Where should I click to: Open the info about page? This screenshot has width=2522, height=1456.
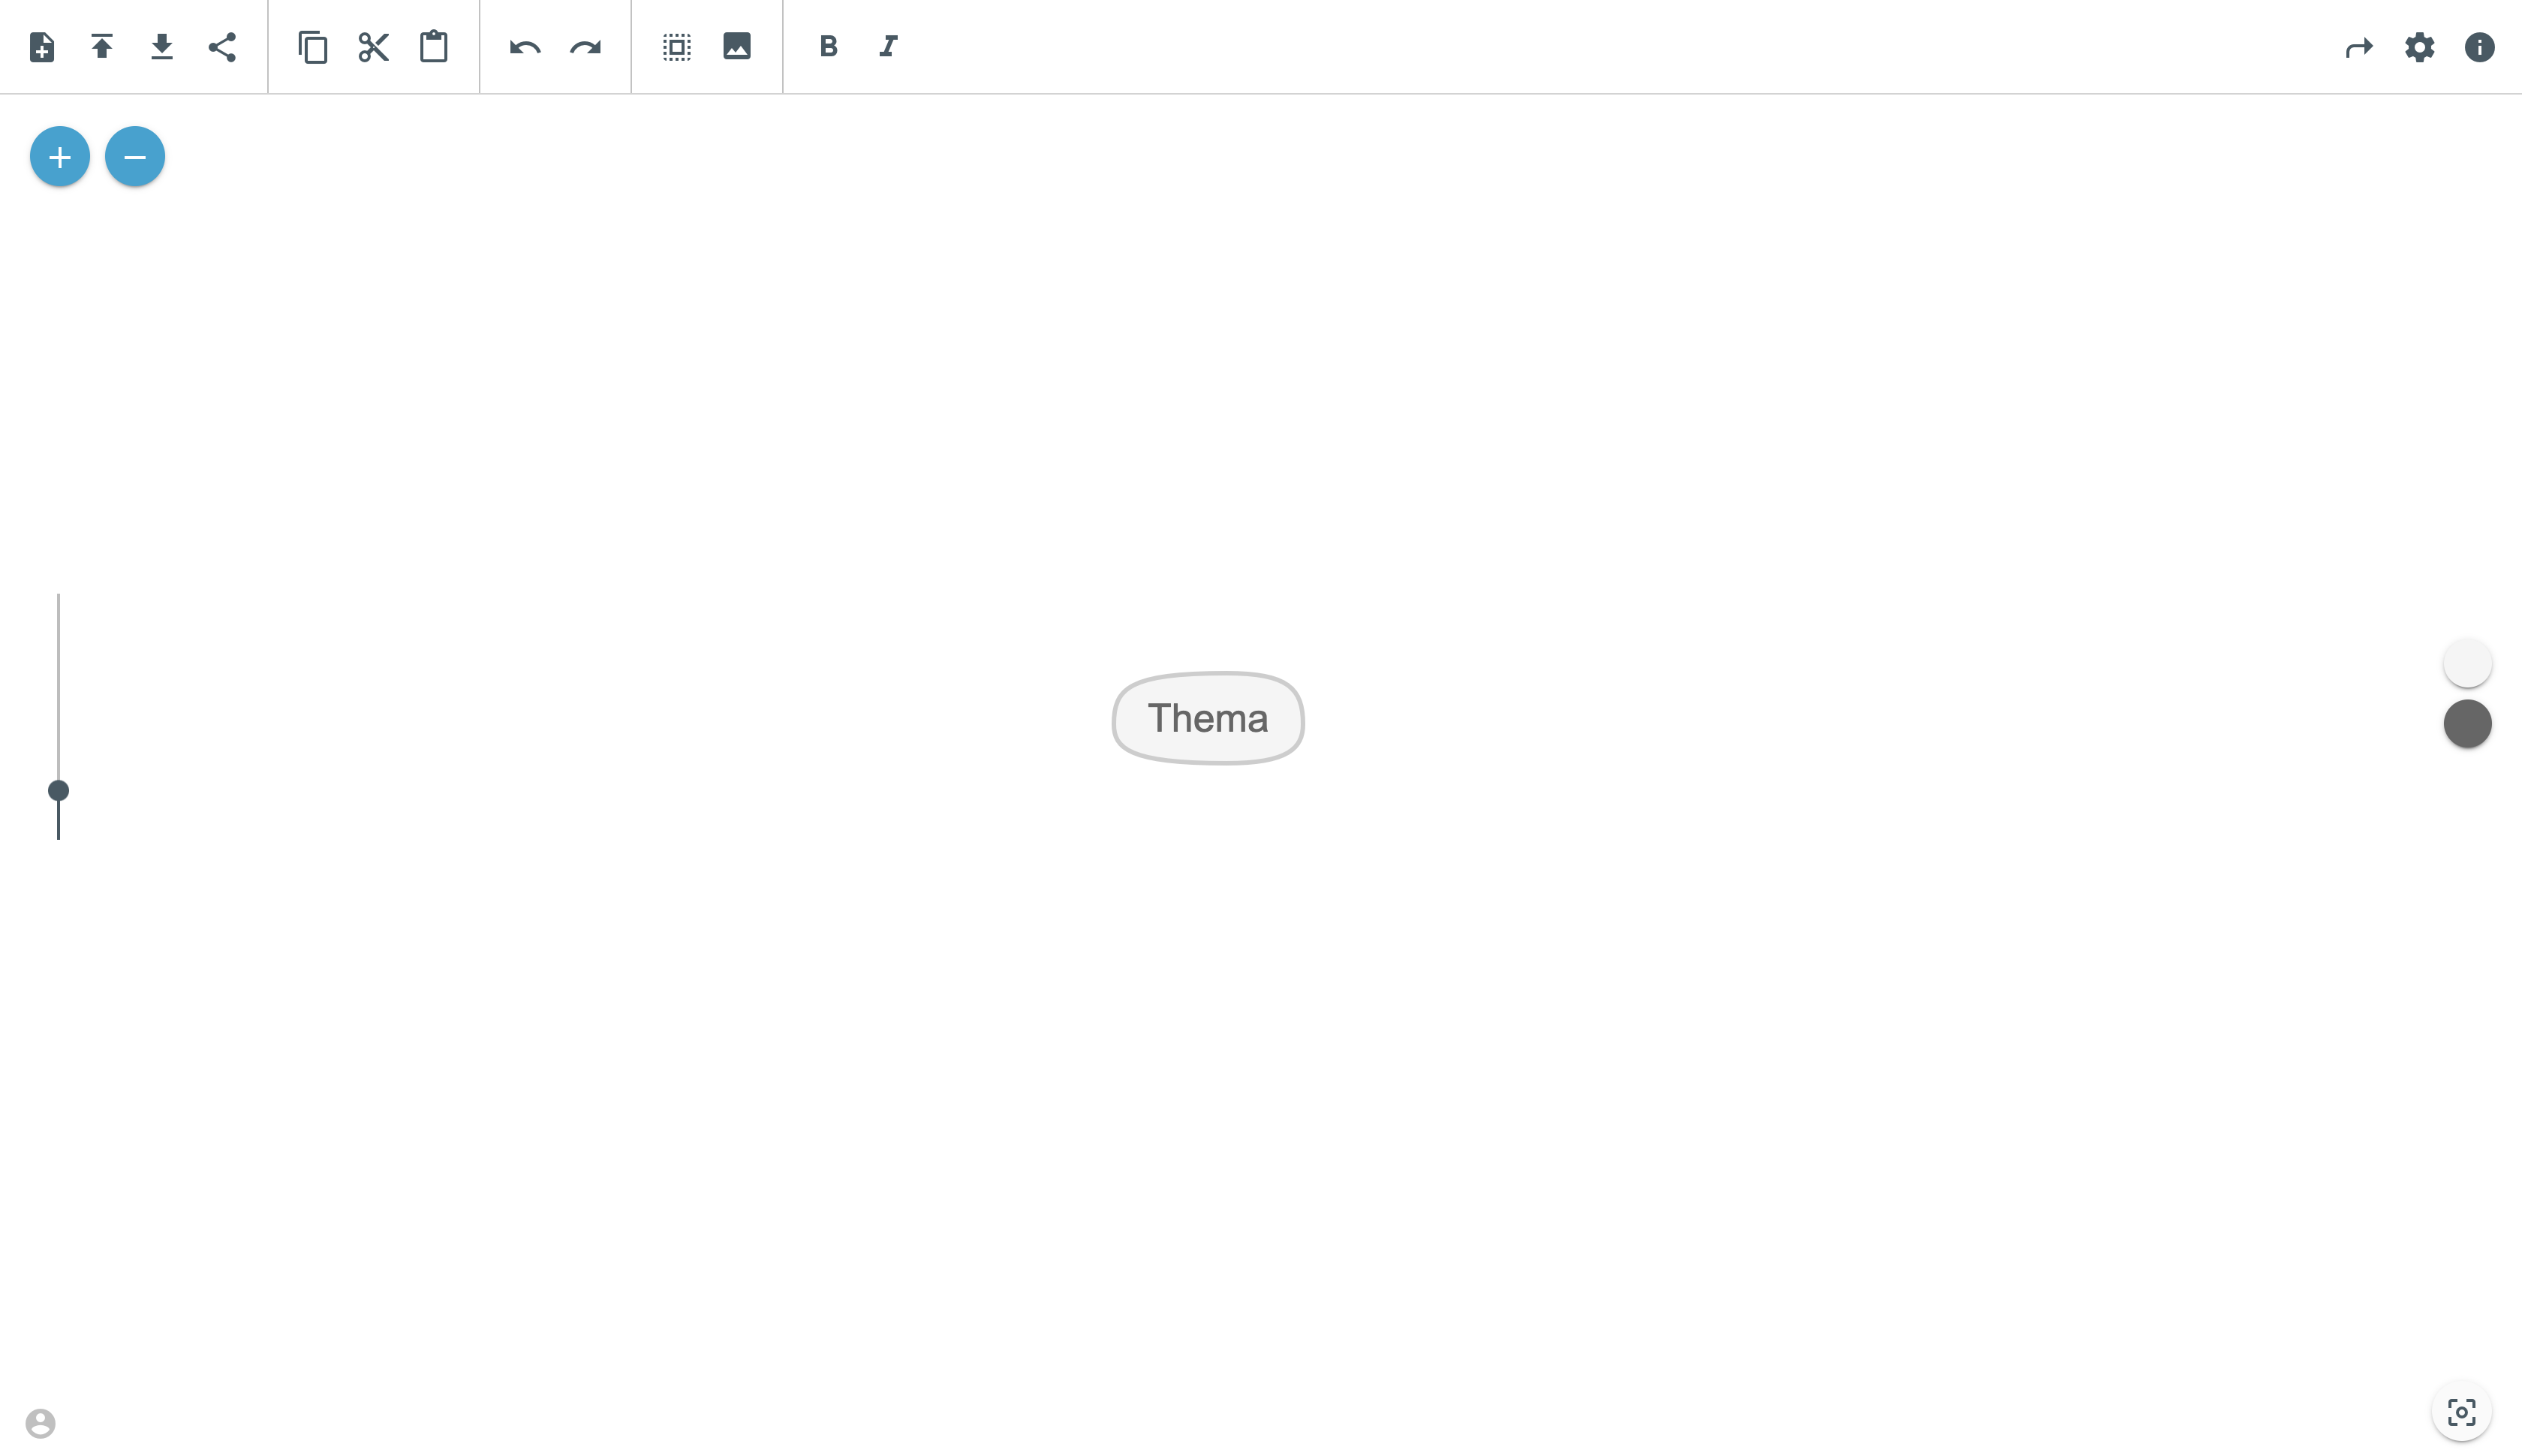coord(2480,47)
